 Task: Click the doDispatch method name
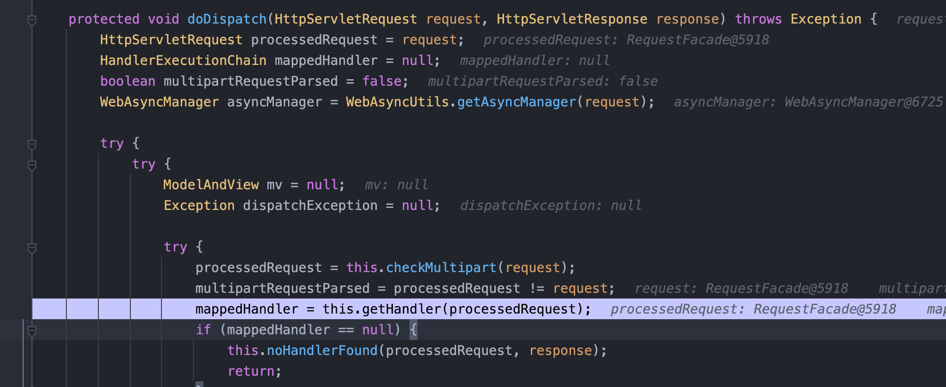pos(227,19)
